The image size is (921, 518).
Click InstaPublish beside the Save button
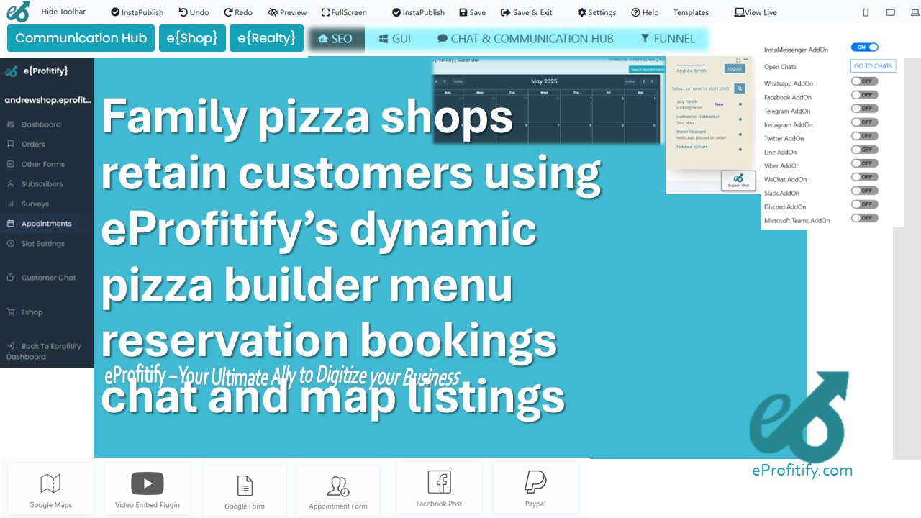click(419, 12)
